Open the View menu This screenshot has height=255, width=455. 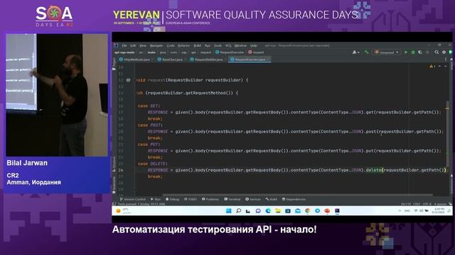click(143, 45)
